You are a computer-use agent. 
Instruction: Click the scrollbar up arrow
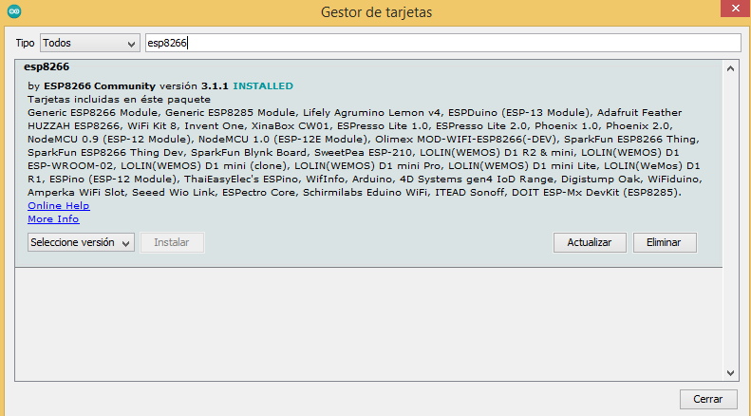730,68
